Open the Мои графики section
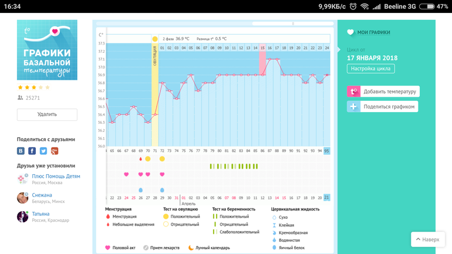Screen dimensions: 452x254 click(373, 32)
